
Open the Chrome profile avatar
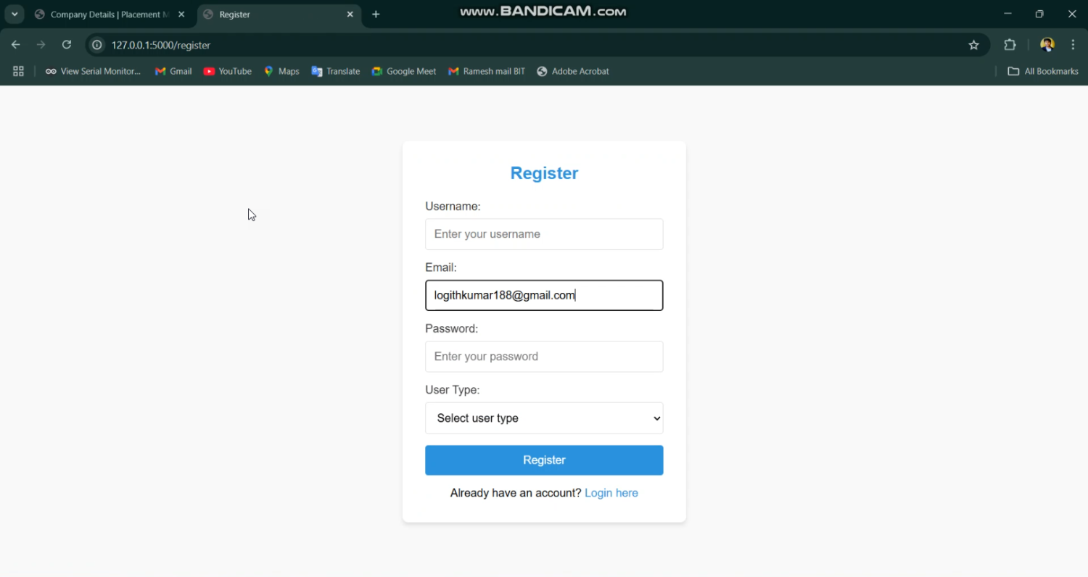point(1047,45)
